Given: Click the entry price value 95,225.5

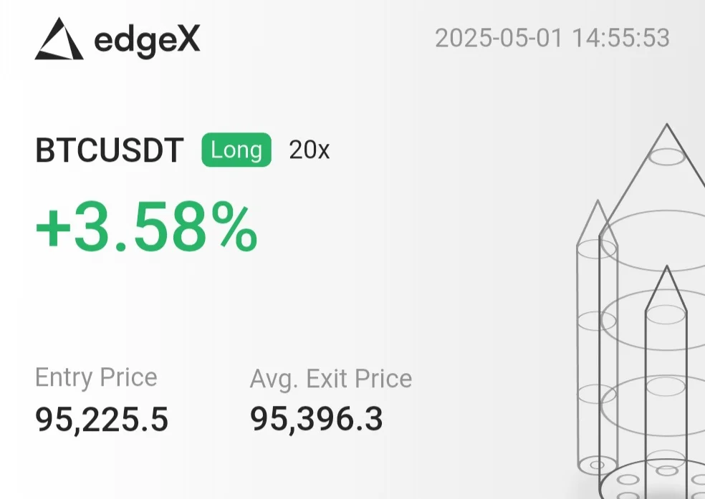Looking at the screenshot, I should (x=102, y=420).
